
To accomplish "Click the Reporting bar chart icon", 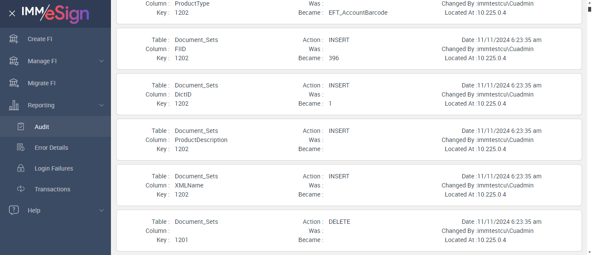I will (x=14, y=105).
